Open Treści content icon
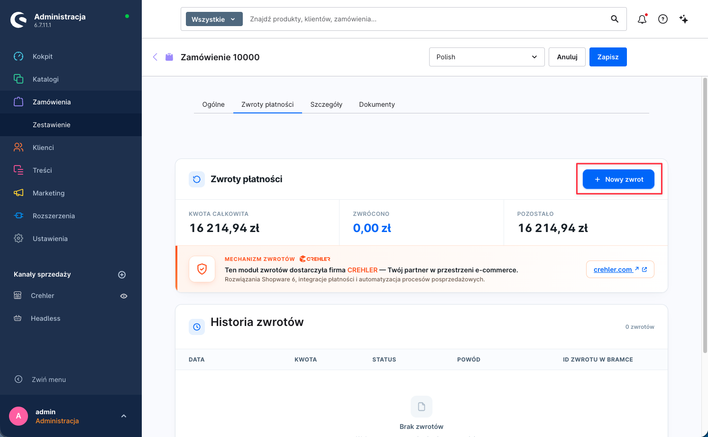The width and height of the screenshot is (708, 437). click(x=18, y=170)
